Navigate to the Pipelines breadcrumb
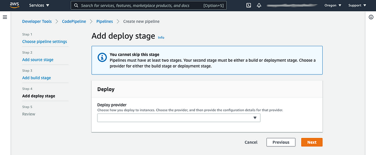 click(x=104, y=21)
